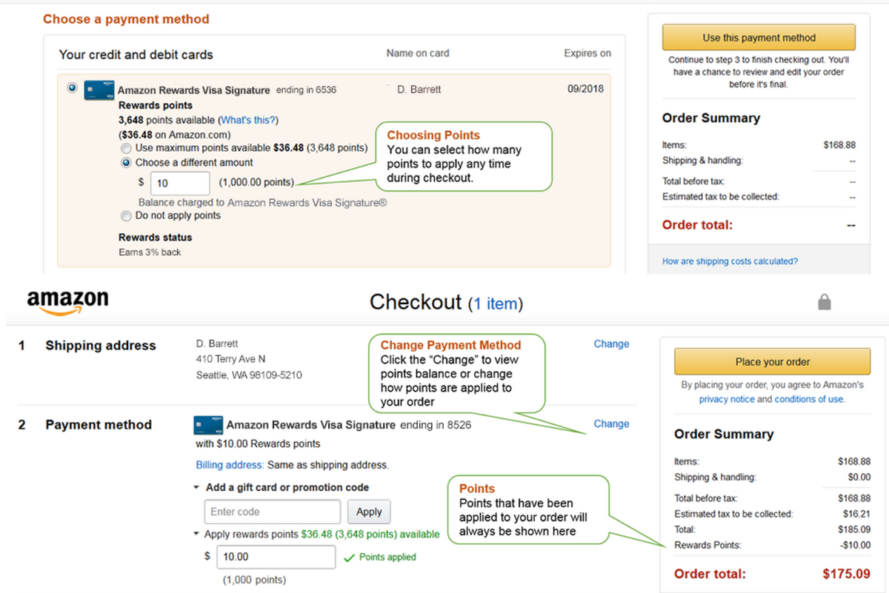Click the Amazon logo

tap(67, 301)
